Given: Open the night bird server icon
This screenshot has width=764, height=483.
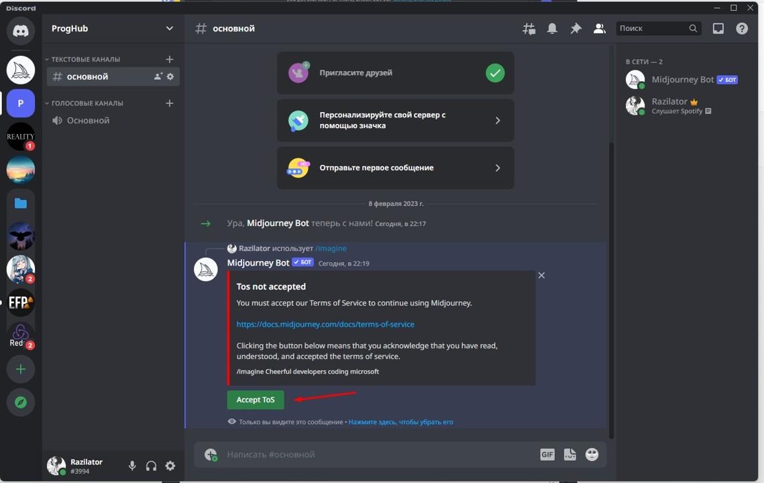Looking at the screenshot, I should point(21,236).
